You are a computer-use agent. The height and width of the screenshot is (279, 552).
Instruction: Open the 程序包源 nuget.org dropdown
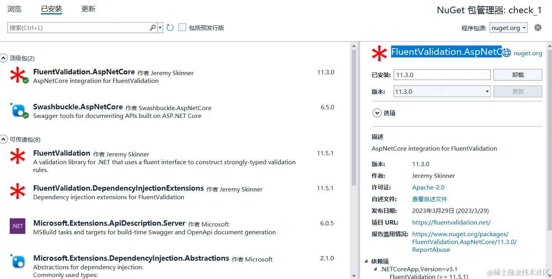pos(509,28)
